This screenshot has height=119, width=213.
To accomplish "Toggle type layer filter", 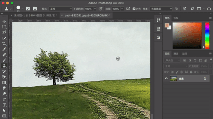I will click(x=195, y=60).
